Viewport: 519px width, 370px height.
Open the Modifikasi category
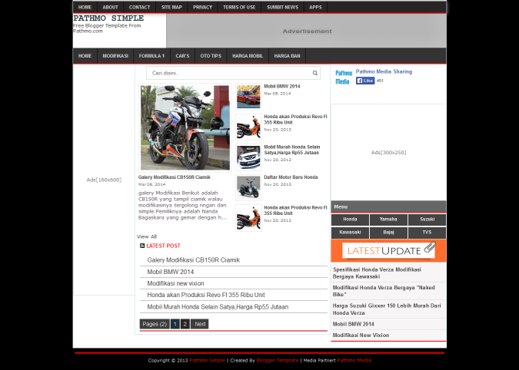(115, 56)
